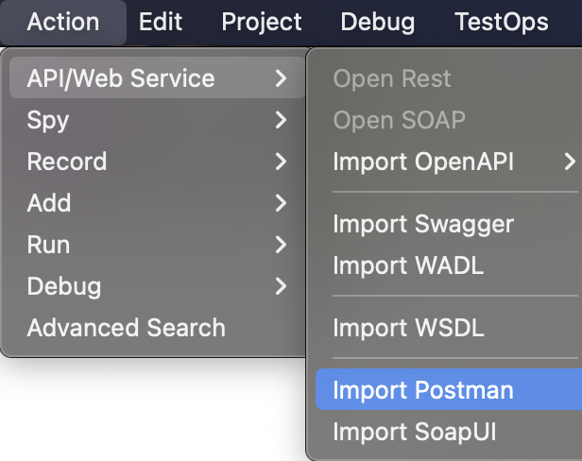Open the Debug menu in menu bar
The width and height of the screenshot is (582, 461).
[377, 22]
